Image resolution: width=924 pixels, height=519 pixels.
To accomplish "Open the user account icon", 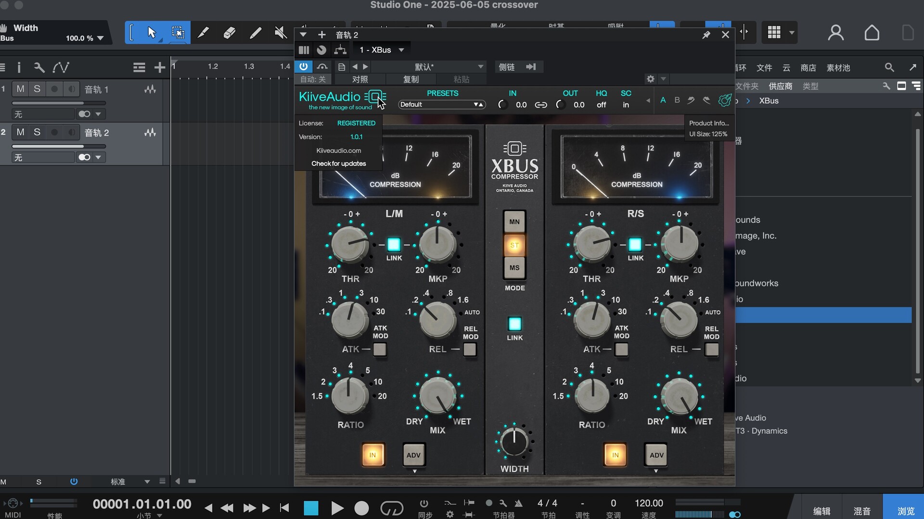I will (836, 33).
